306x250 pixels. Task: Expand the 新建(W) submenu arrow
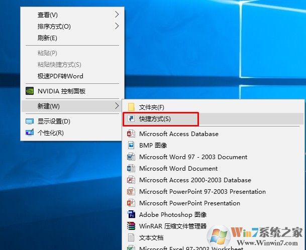[117, 106]
